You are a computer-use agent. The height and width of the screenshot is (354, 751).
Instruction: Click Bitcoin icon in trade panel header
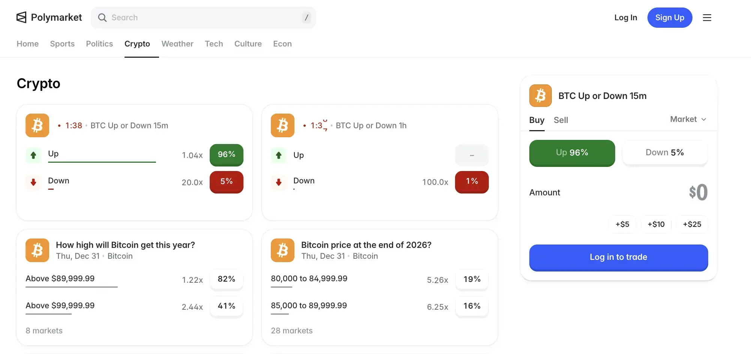coord(540,96)
